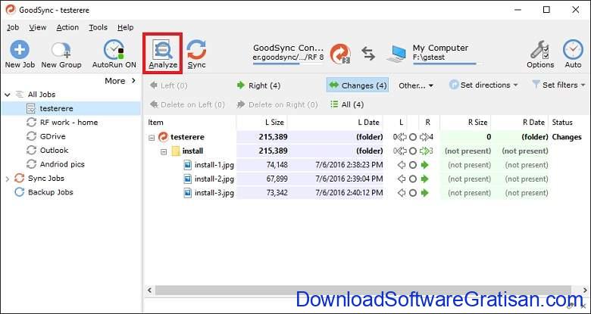Click the GoodSync Connect path text
Image resolution: width=591 pixels, height=314 pixels.
[288, 58]
